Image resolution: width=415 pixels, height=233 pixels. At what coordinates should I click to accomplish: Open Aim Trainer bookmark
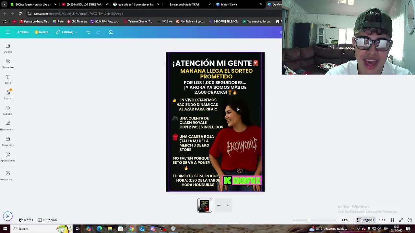pyautogui.click(x=190, y=22)
